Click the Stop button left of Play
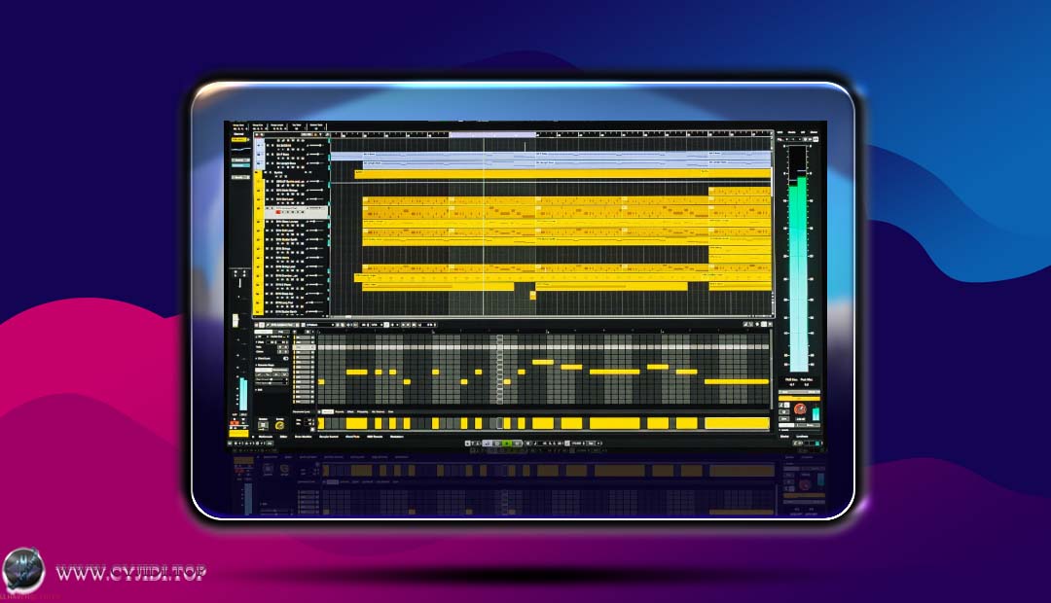This screenshot has height=603, width=1051. (x=498, y=443)
